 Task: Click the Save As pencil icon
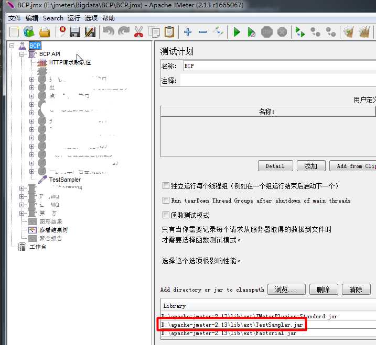click(x=90, y=32)
